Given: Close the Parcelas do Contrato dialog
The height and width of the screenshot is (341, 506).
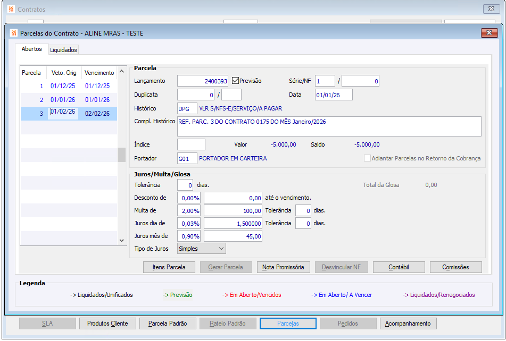Looking at the screenshot, I should [489, 33].
